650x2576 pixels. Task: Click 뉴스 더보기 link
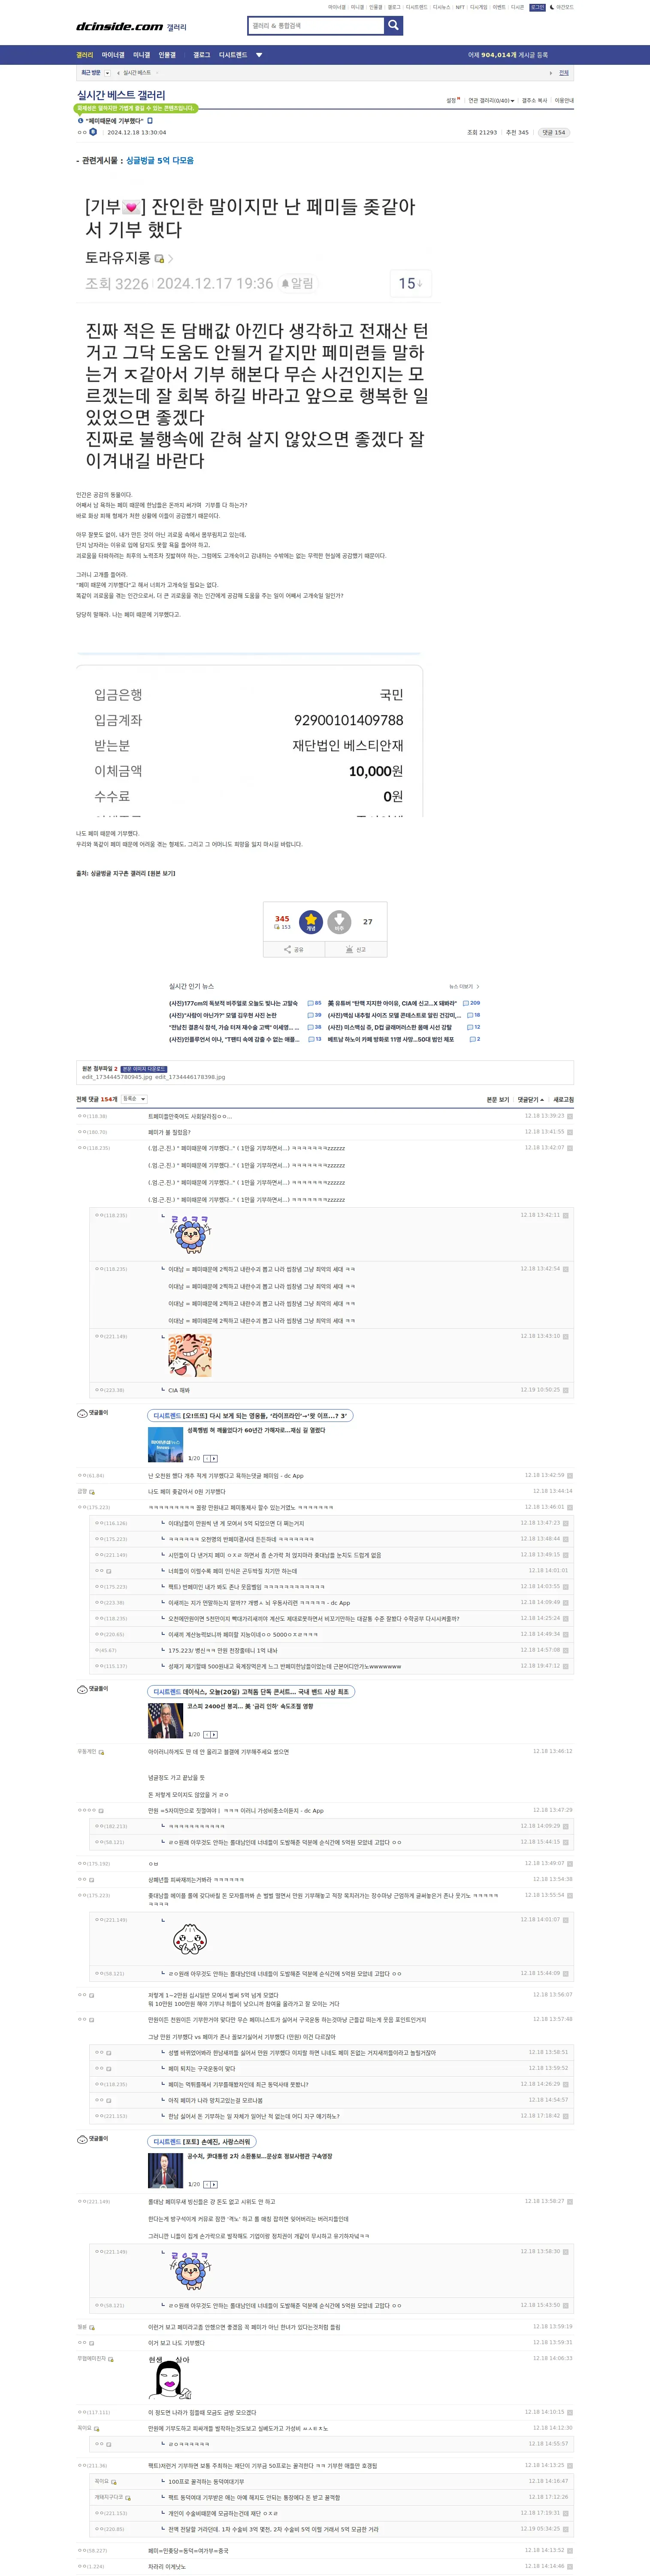tap(464, 986)
